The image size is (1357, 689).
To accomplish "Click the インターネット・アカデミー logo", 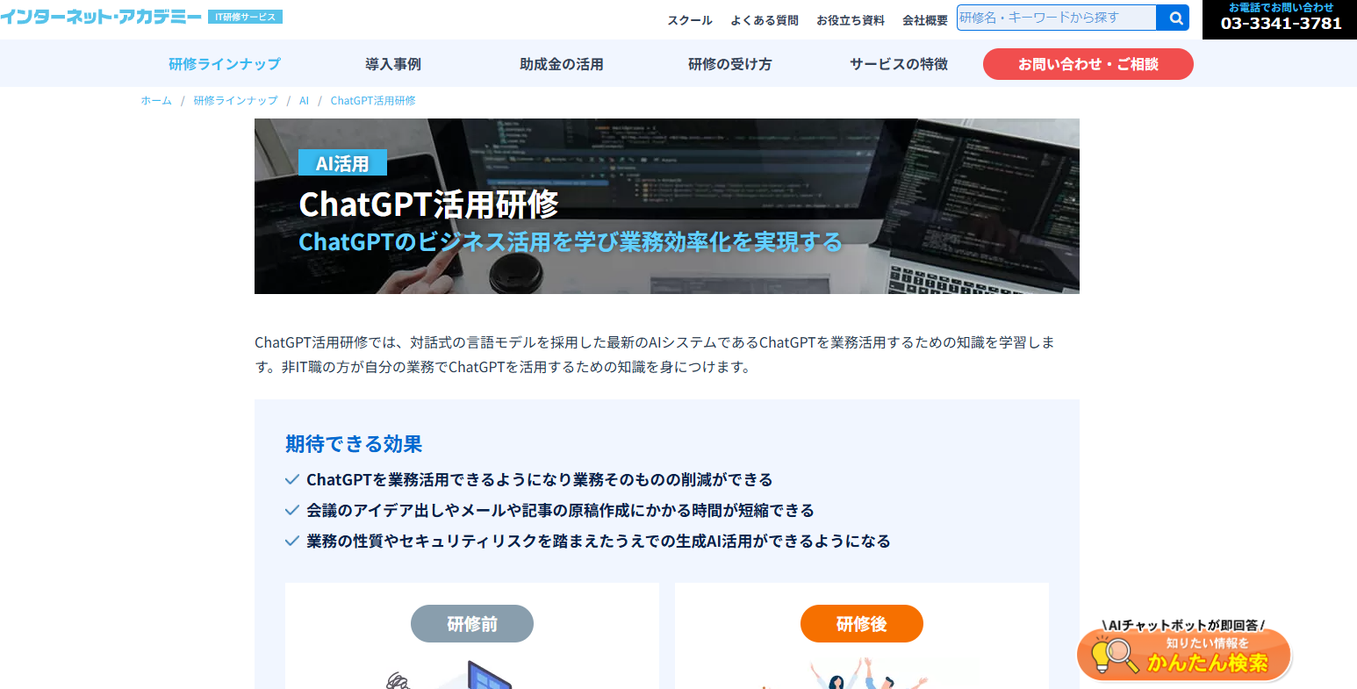I will tap(101, 17).
